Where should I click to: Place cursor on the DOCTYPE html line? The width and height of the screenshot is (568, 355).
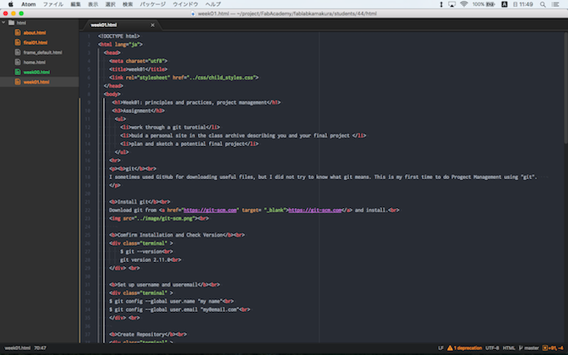pyautogui.click(x=119, y=36)
